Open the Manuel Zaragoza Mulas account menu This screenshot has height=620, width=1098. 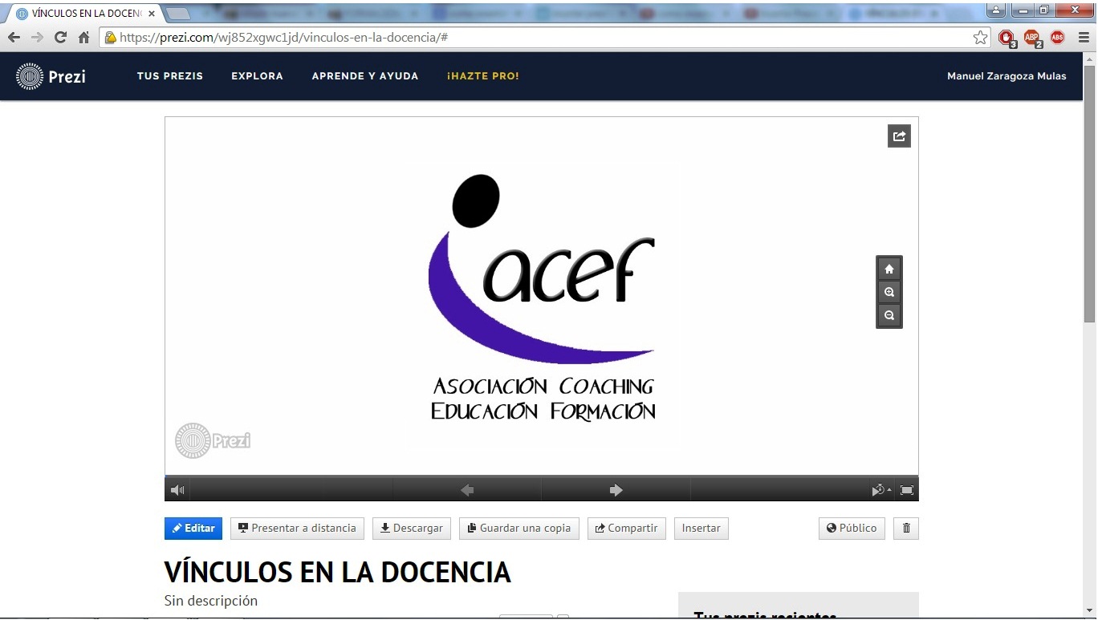[x=1007, y=76]
